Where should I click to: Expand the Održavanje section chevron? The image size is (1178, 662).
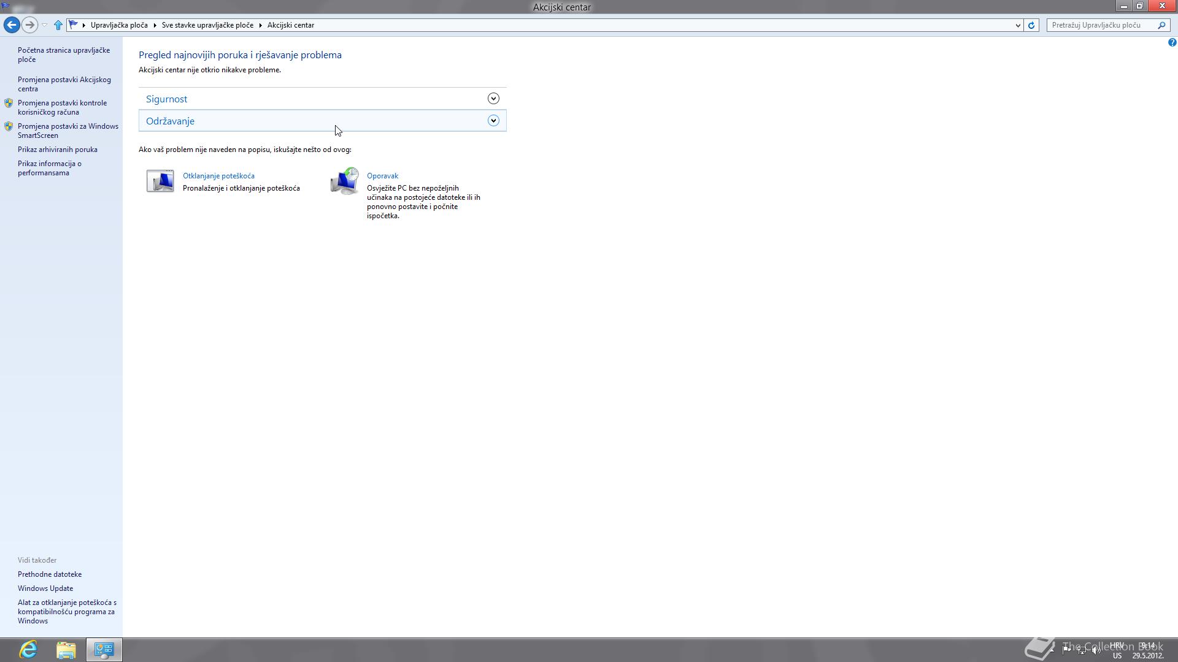click(x=493, y=121)
